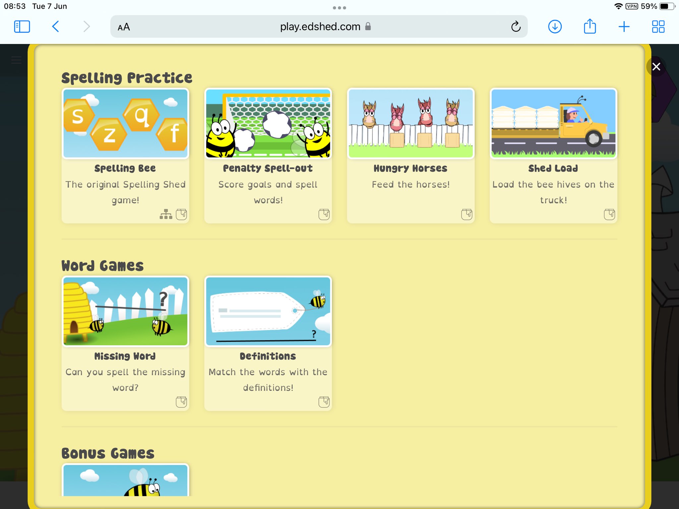The image size is (679, 509).
Task: Click the Spelling Bee title
Action: click(x=125, y=168)
